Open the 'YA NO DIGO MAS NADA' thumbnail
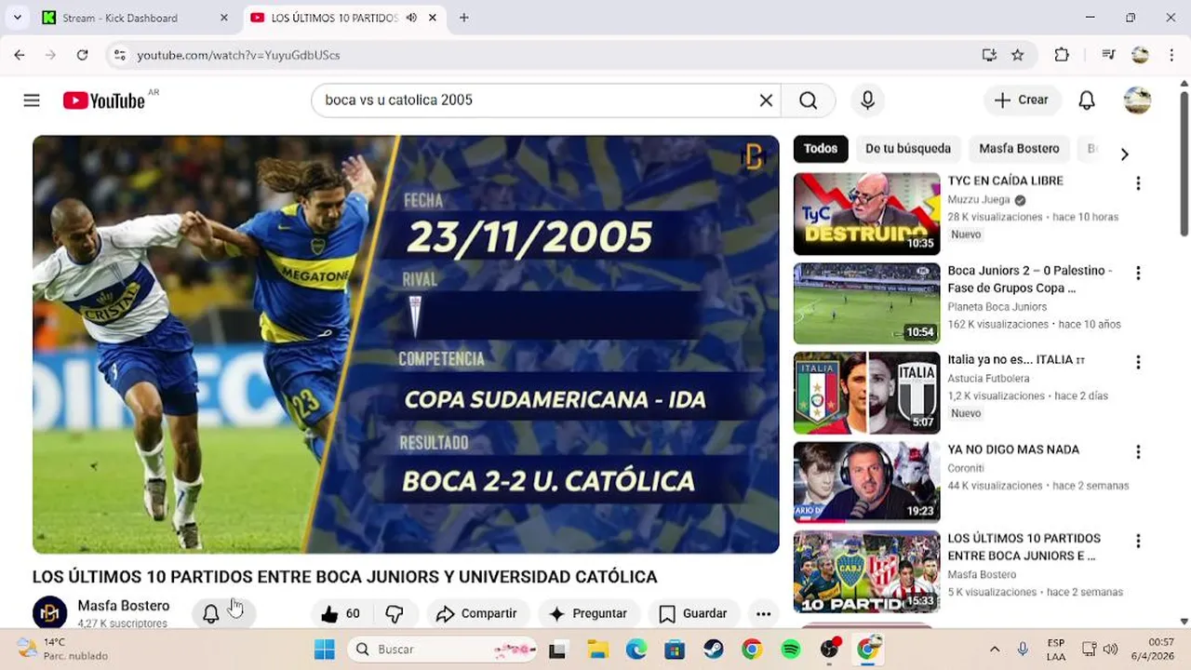The width and height of the screenshot is (1191, 670). pos(866,482)
